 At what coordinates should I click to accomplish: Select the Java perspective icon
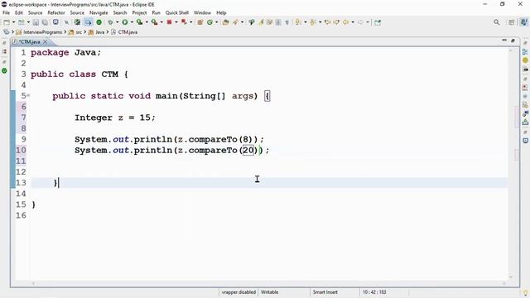(x=524, y=22)
